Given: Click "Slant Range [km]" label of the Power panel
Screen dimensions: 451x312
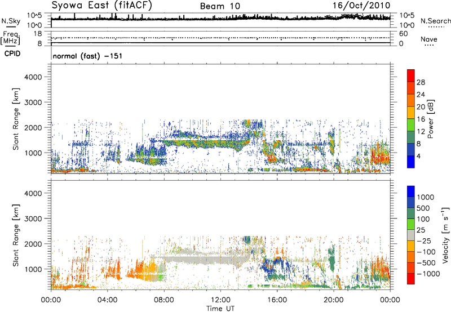Looking at the screenshot, I should [16, 119].
